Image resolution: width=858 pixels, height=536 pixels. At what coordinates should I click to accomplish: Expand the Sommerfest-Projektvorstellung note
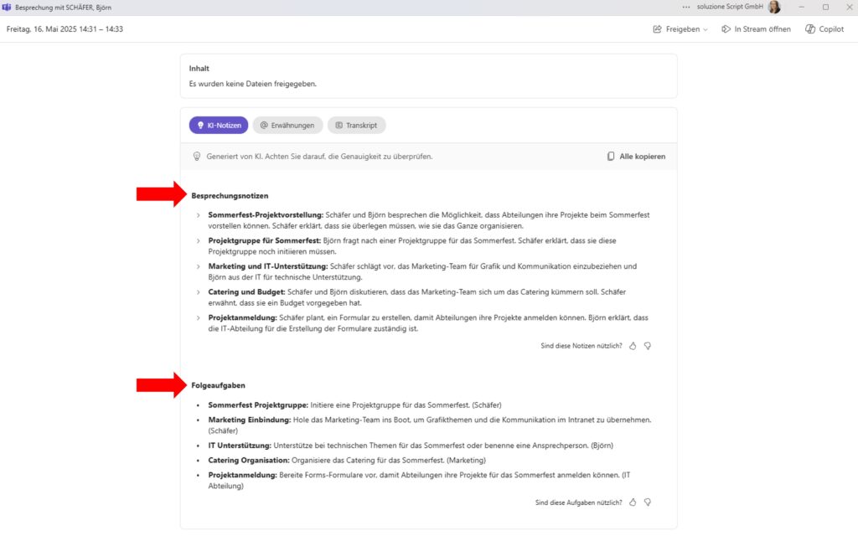click(199, 215)
